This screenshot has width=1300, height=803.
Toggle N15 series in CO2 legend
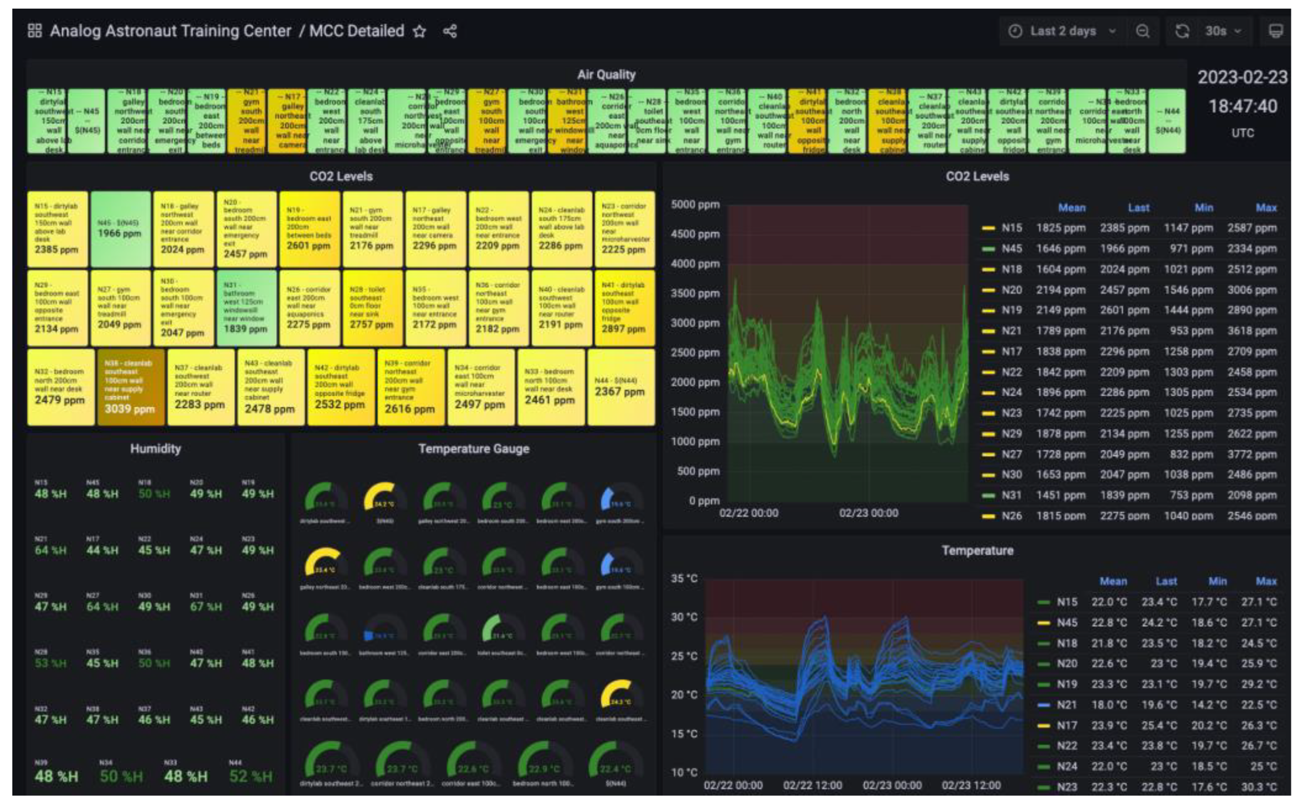tap(1012, 228)
